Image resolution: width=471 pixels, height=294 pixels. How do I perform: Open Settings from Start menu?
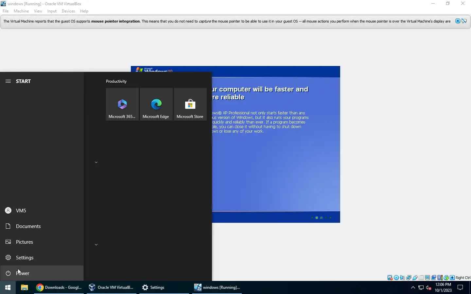[x=42, y=258]
